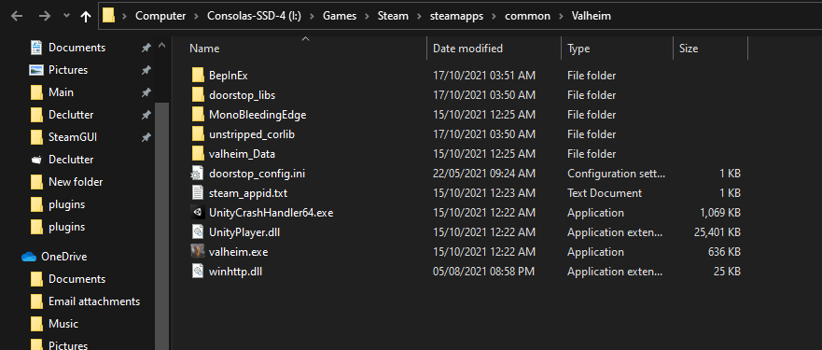
Task: Select doorstop_config.ini file name
Action: point(257,174)
